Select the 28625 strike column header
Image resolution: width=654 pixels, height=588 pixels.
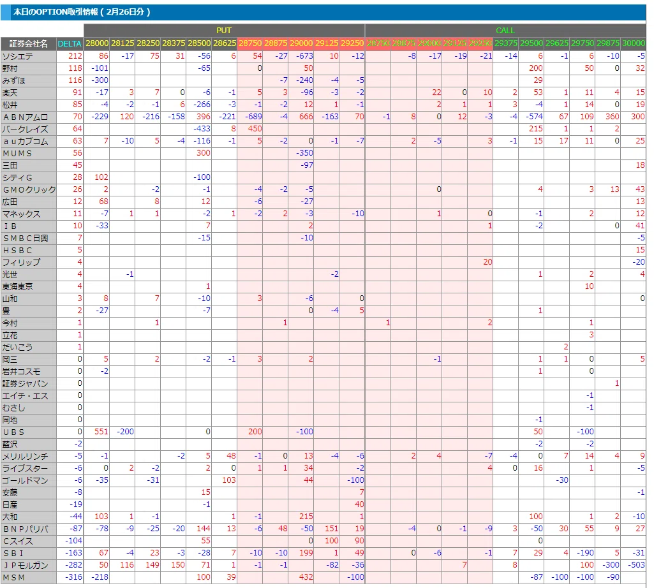pos(225,43)
